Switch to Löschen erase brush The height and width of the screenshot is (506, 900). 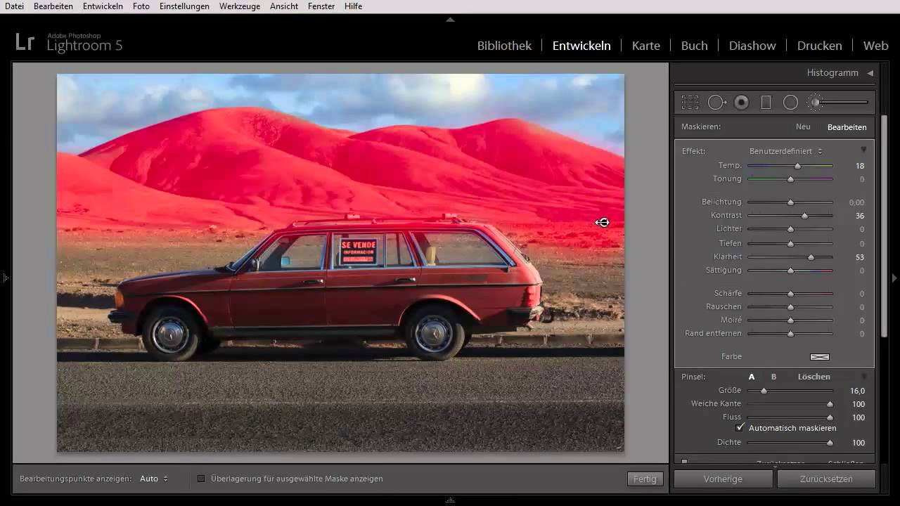click(814, 377)
